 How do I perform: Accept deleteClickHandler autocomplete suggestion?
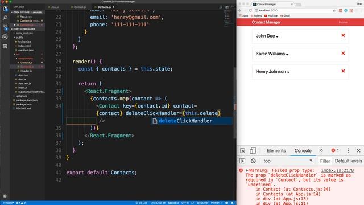click(192, 121)
